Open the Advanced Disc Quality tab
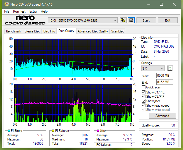 (93, 31)
